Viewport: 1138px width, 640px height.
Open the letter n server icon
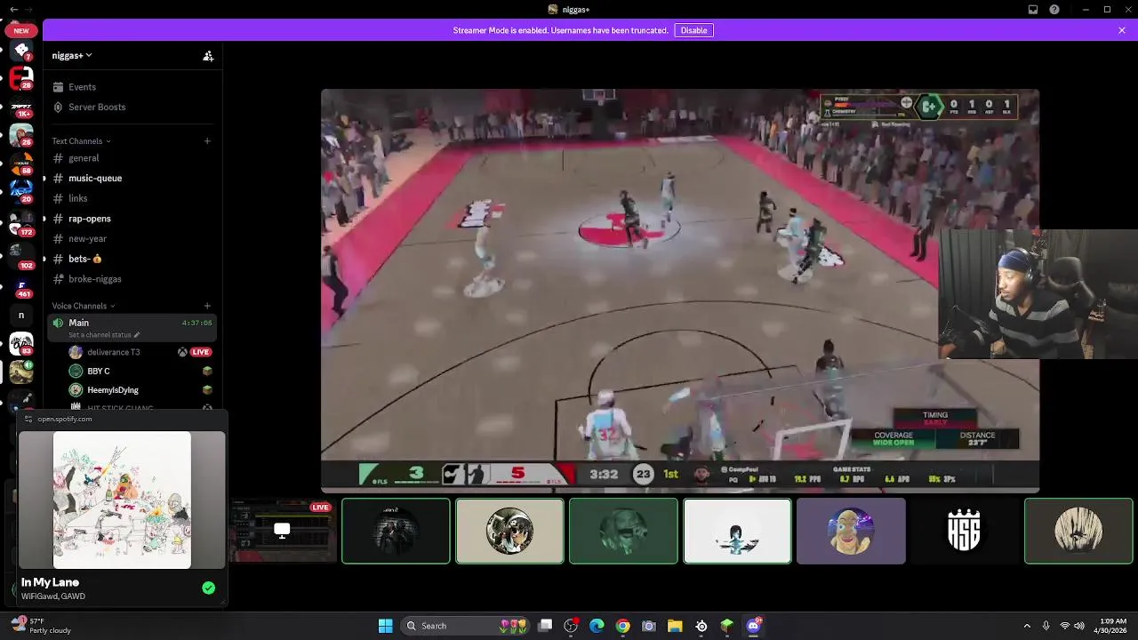[x=21, y=315]
